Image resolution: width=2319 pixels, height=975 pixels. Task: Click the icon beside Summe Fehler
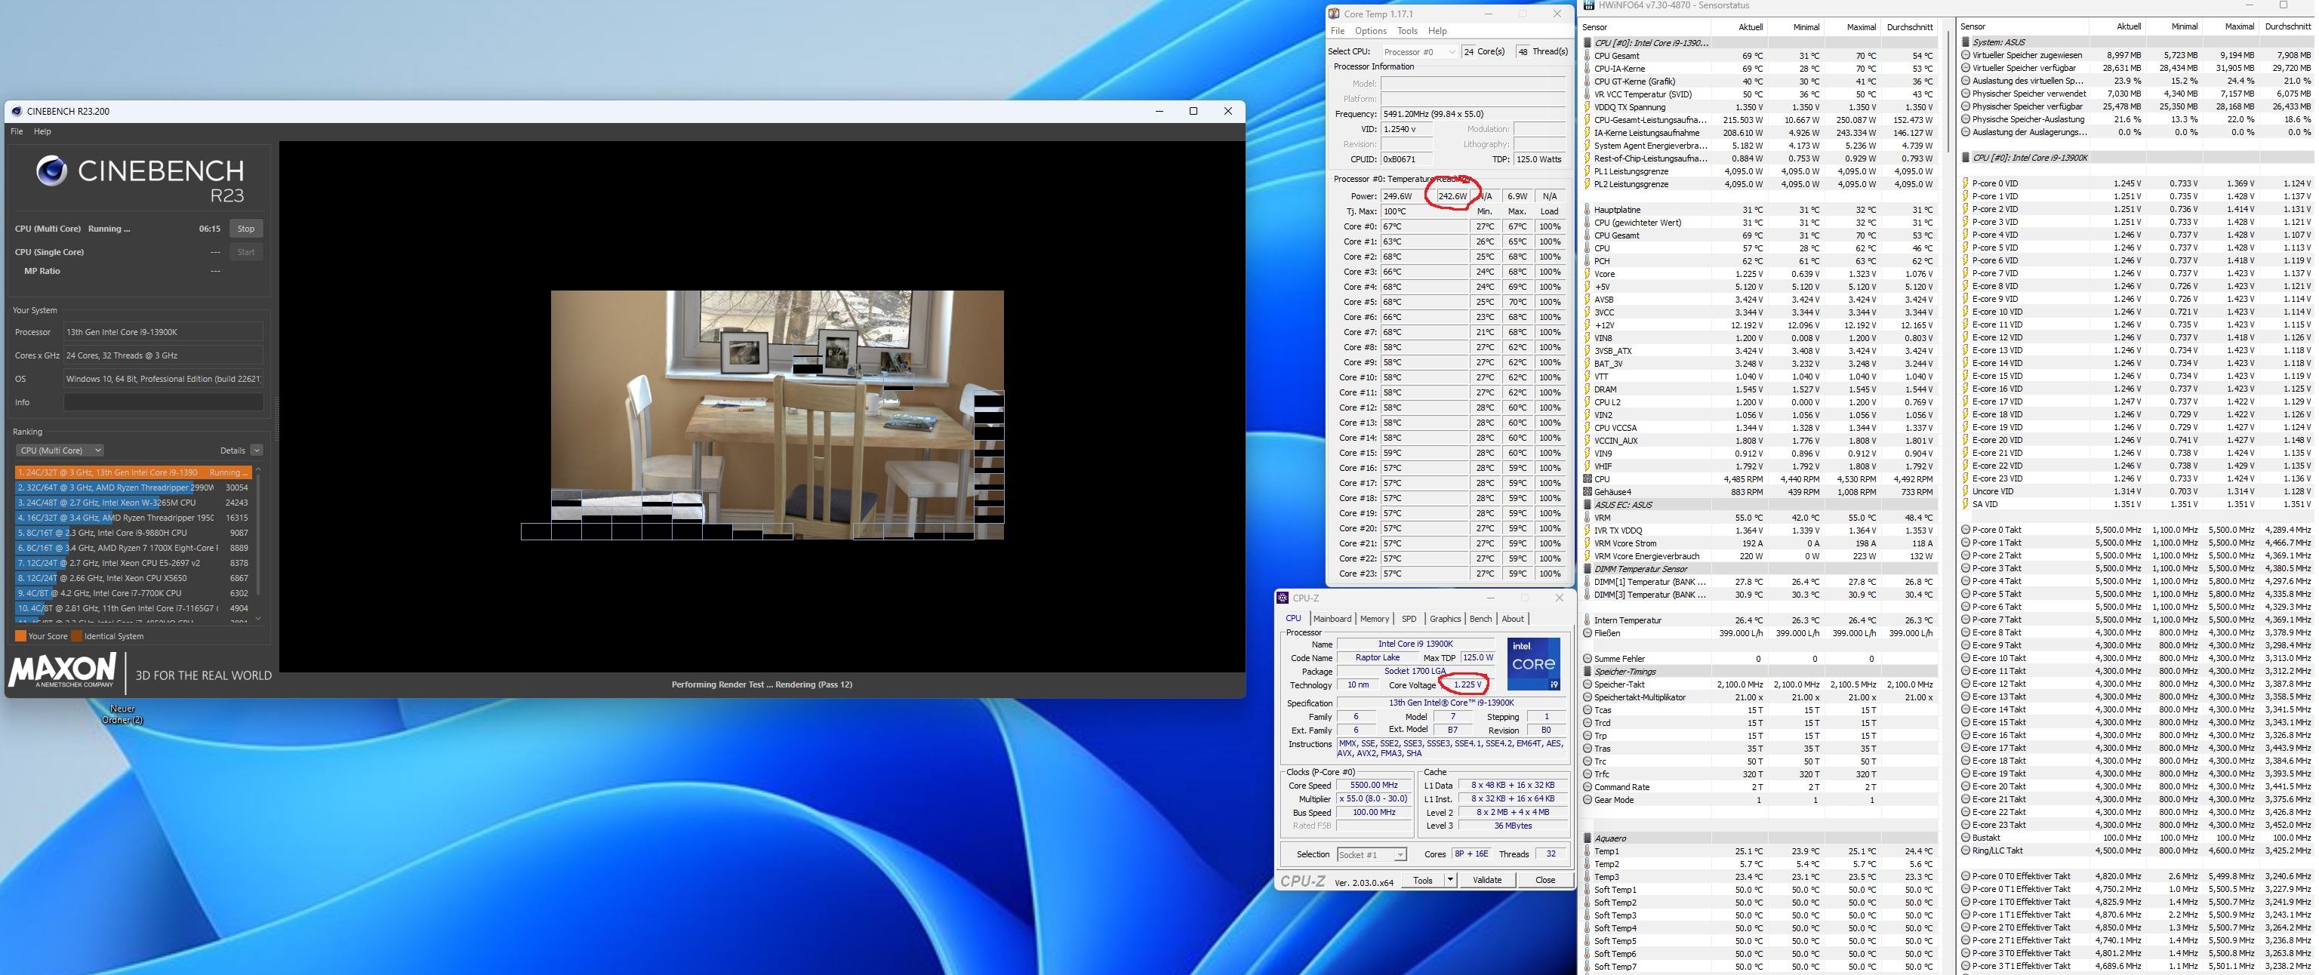[x=1587, y=659]
